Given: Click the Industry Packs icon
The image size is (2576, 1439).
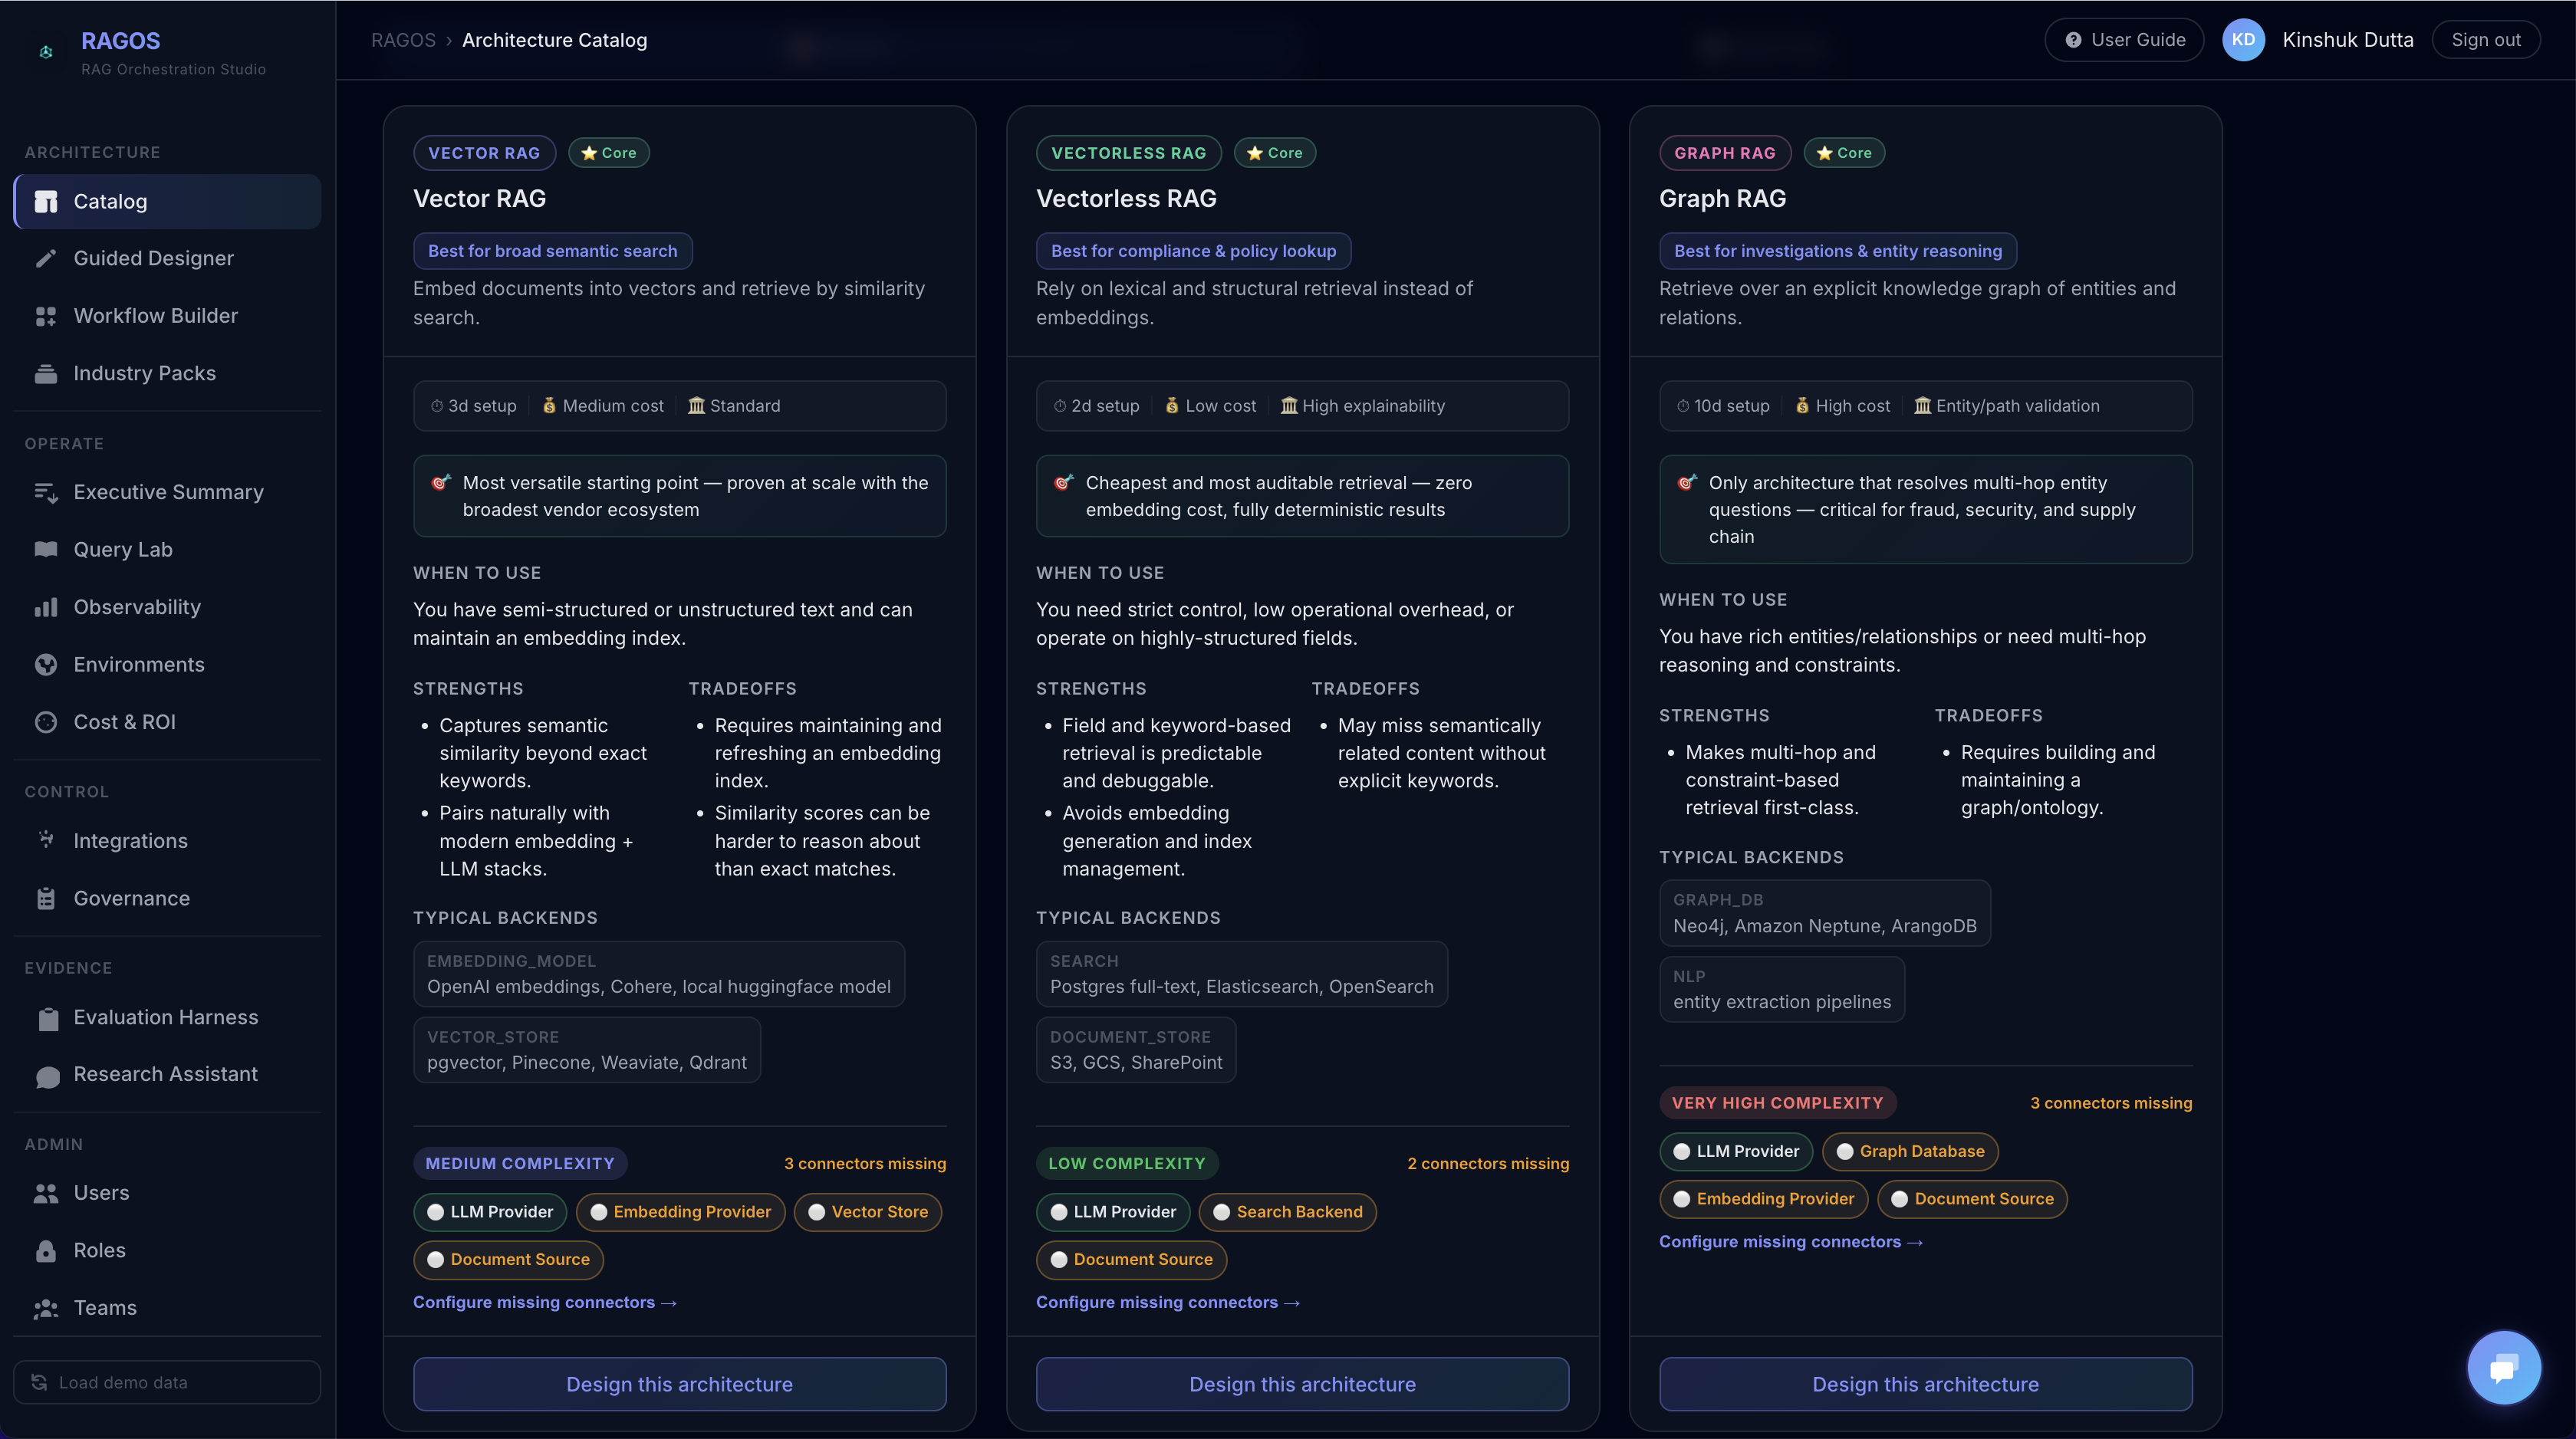Looking at the screenshot, I should pos(46,373).
